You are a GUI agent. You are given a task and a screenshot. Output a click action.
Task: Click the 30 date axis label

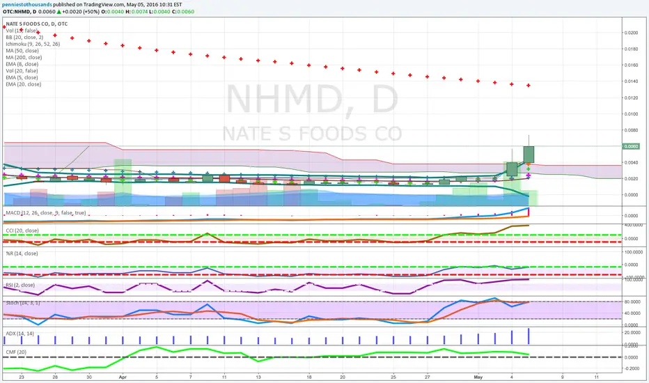[89, 377]
